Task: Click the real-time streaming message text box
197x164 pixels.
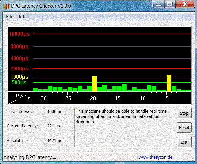Action: coord(123,127)
